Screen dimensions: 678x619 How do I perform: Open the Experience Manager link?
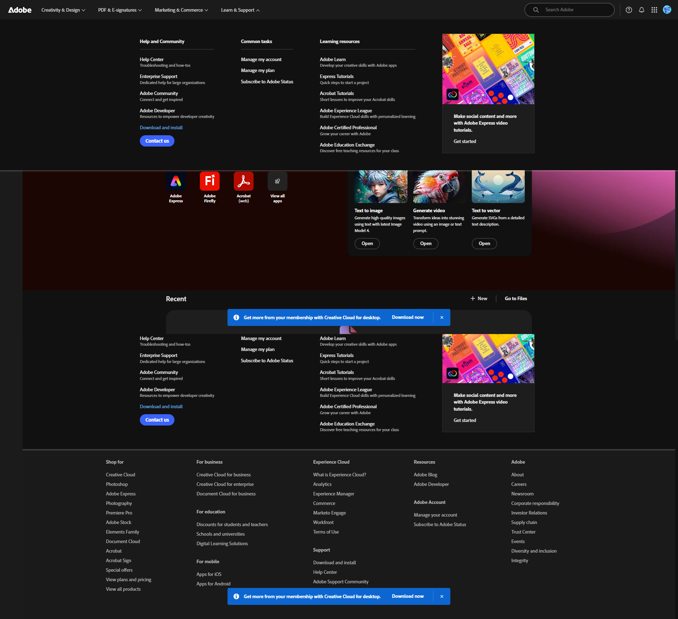click(334, 494)
